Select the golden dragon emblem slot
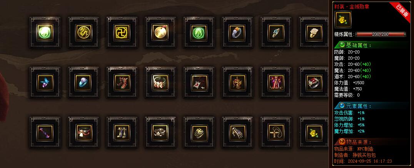414x168 pixels. click(x=83, y=33)
